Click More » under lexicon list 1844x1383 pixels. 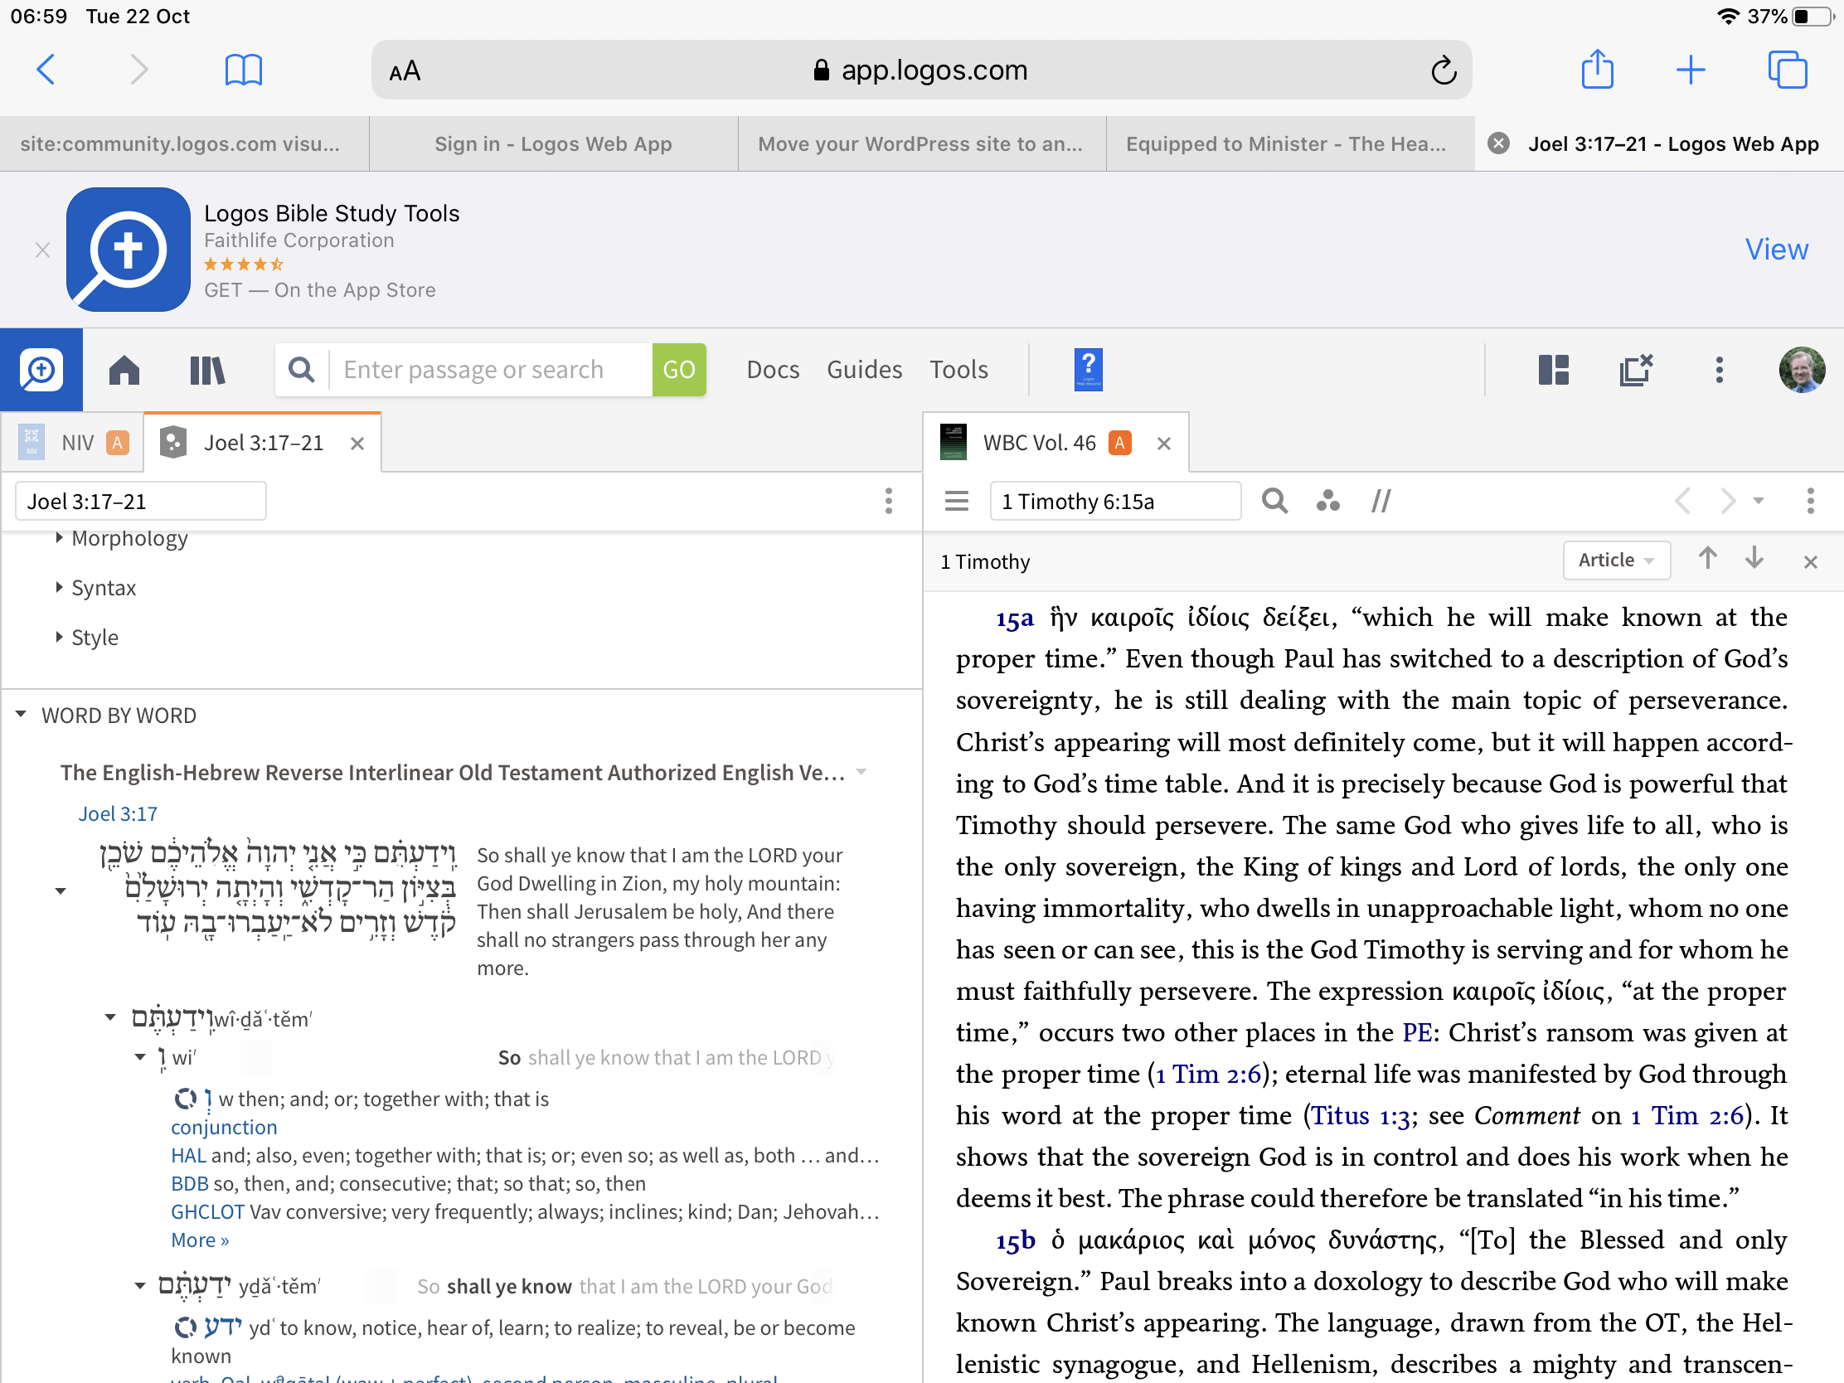point(199,1240)
